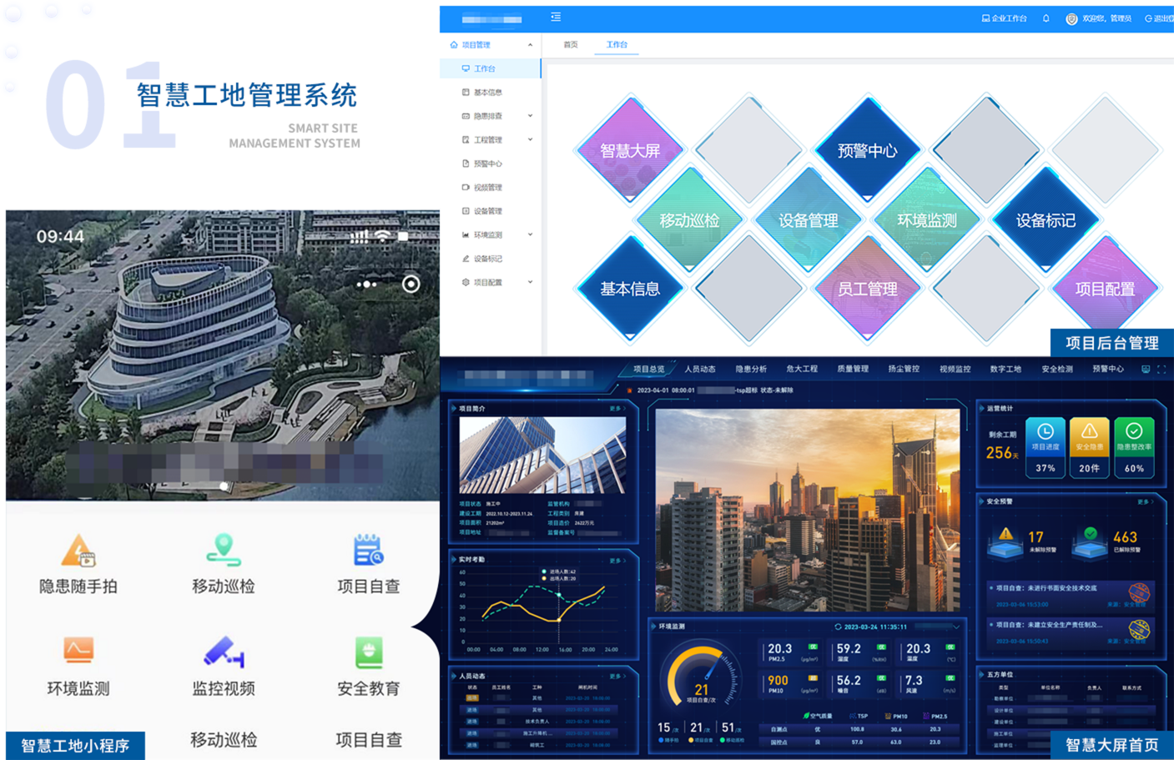Open the 环境监测 orange monitor icon
Image resolution: width=1174 pixels, height=760 pixels.
pyautogui.click(x=78, y=650)
